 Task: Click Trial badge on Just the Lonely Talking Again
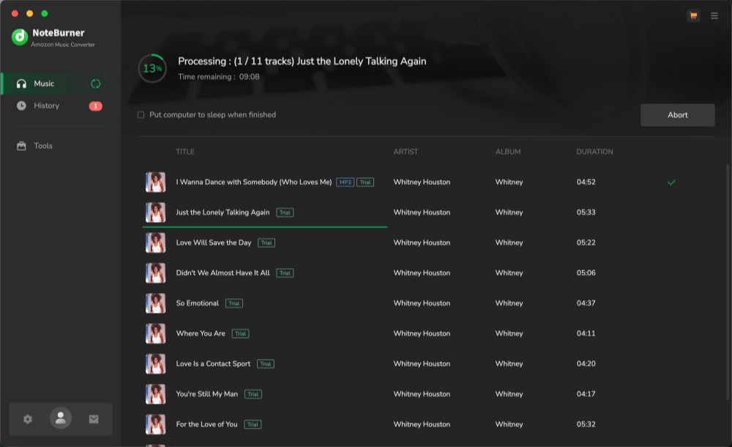click(285, 213)
